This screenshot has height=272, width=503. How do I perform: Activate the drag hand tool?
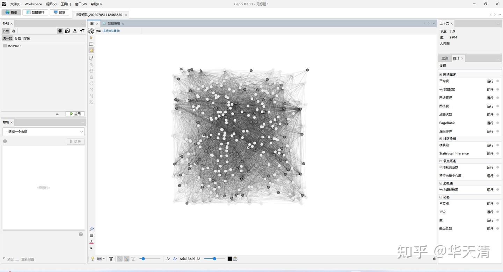tap(92, 50)
